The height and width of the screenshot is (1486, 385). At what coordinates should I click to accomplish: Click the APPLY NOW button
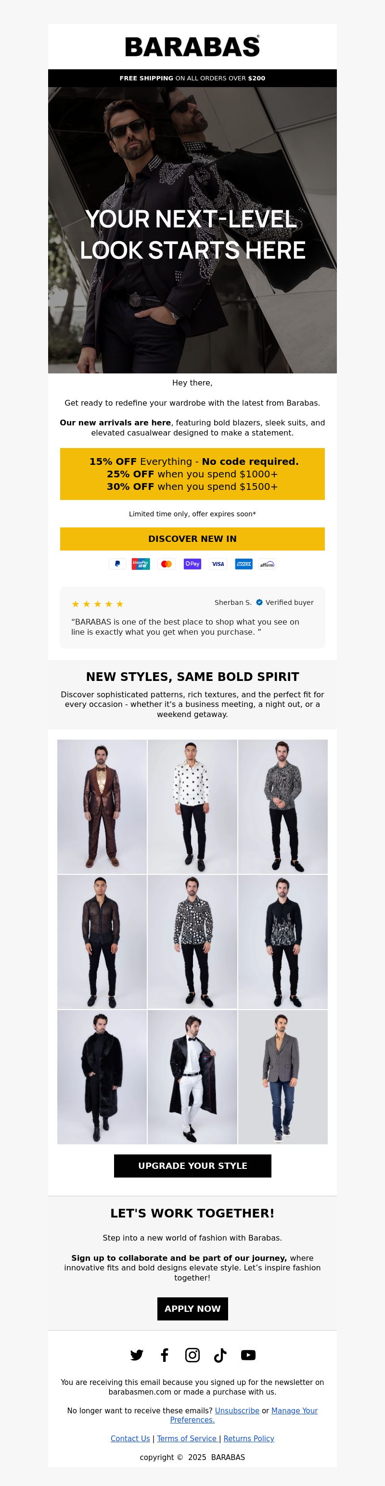pyautogui.click(x=192, y=1309)
